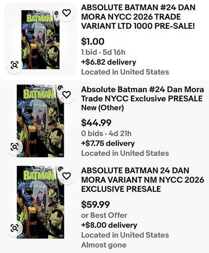This screenshot has height=253, width=209.
Task: Click the Almost gone label
Action: [104, 245]
